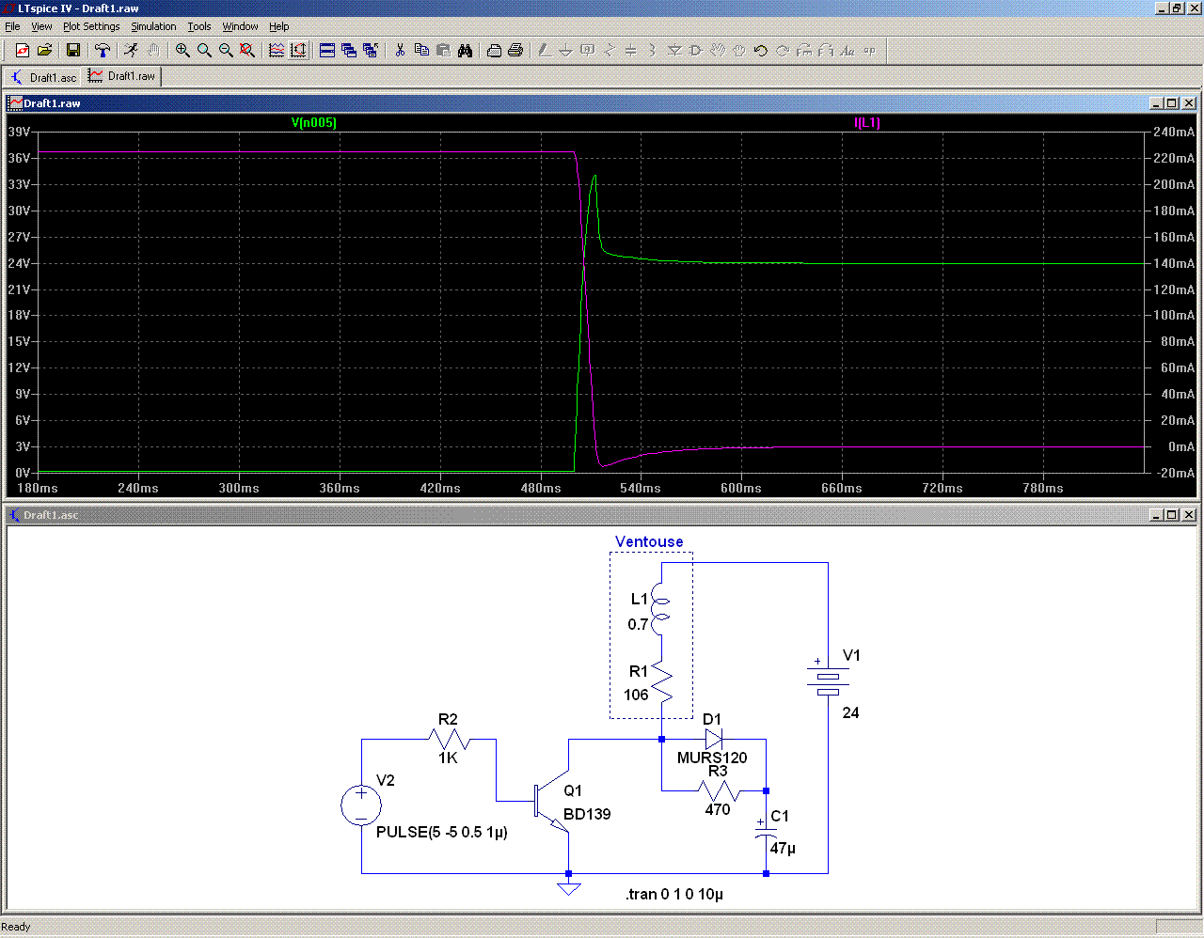
Task: Click the Zoom In magnifier icon
Action: (x=182, y=51)
